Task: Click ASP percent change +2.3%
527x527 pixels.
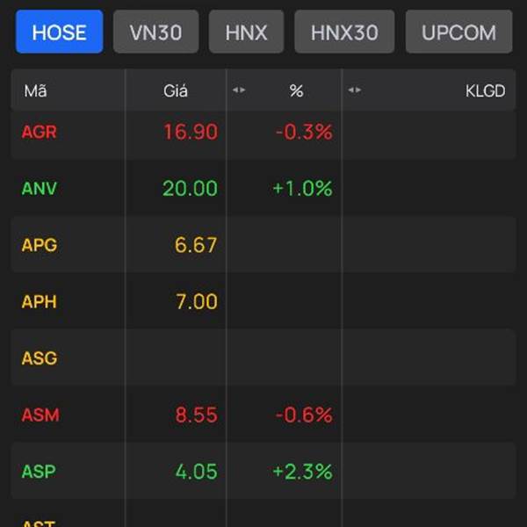Action: [302, 472]
